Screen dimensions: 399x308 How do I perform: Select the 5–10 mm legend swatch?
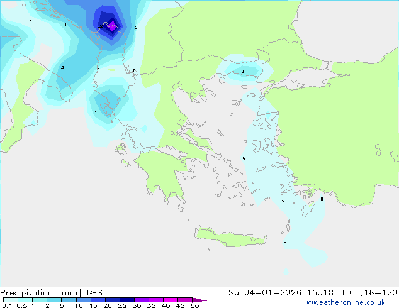(69, 300)
